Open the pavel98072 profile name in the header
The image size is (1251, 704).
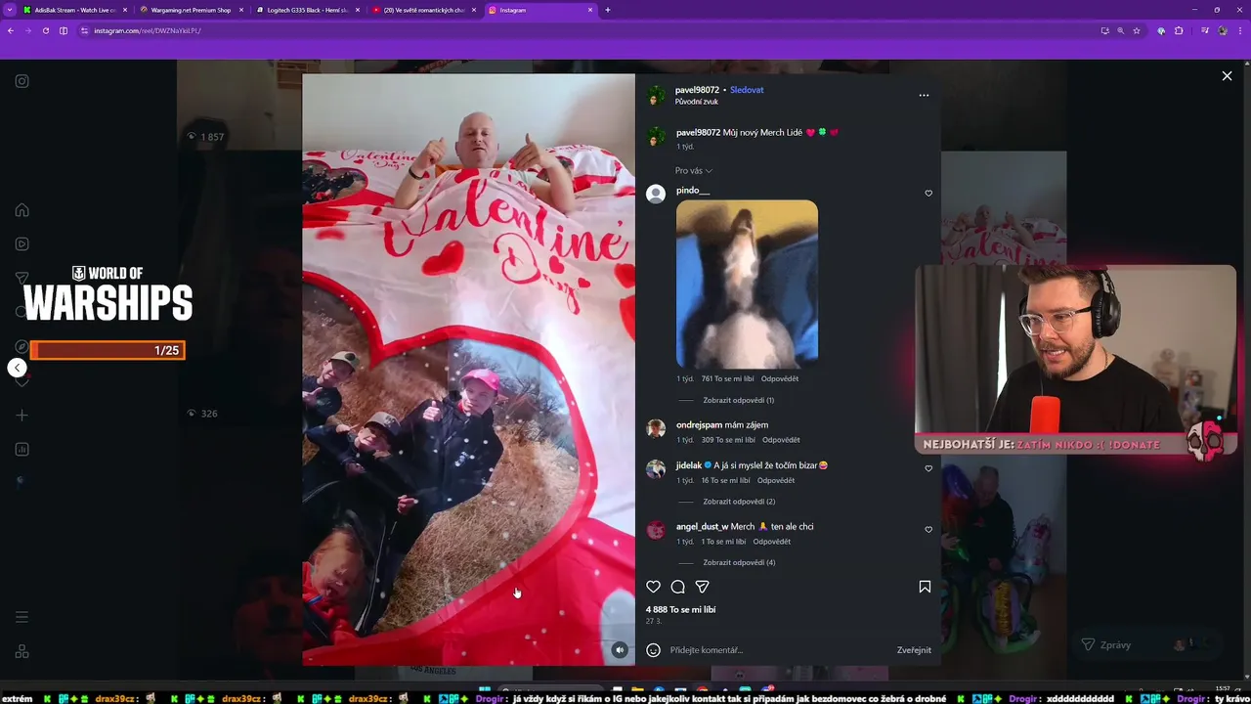pos(697,90)
